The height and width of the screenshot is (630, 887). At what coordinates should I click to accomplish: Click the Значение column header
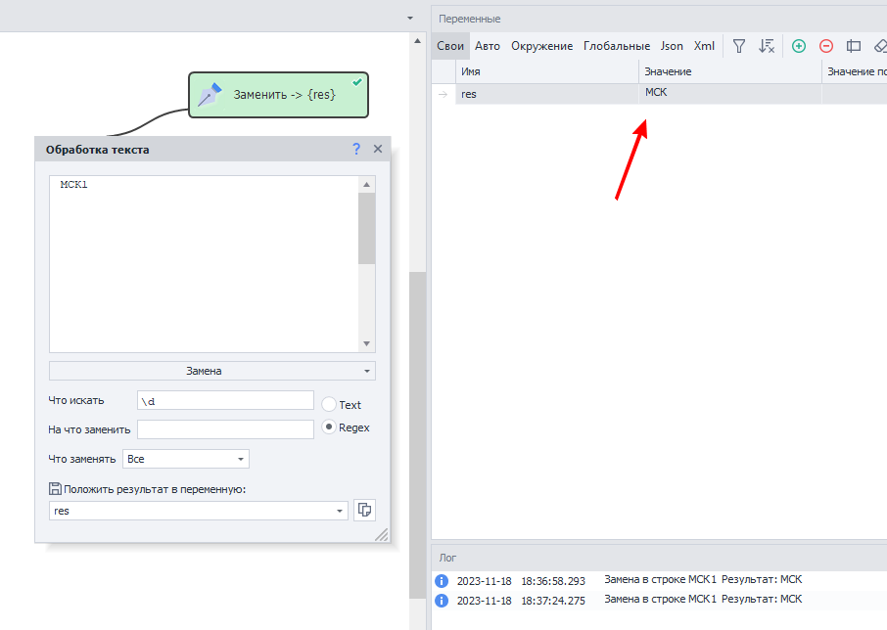tap(730, 71)
